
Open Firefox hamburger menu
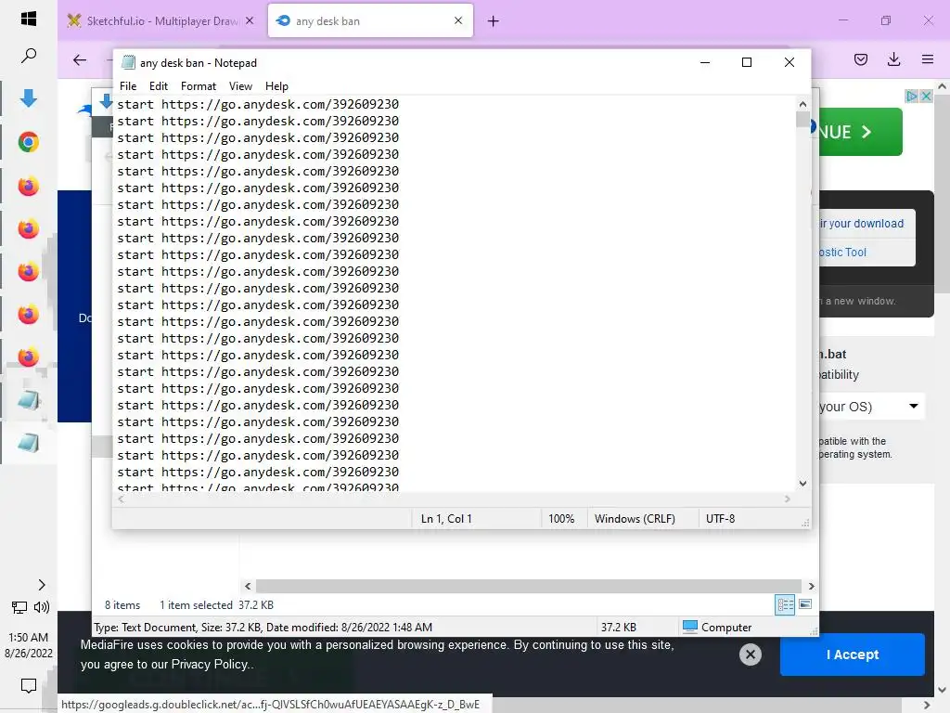927,59
